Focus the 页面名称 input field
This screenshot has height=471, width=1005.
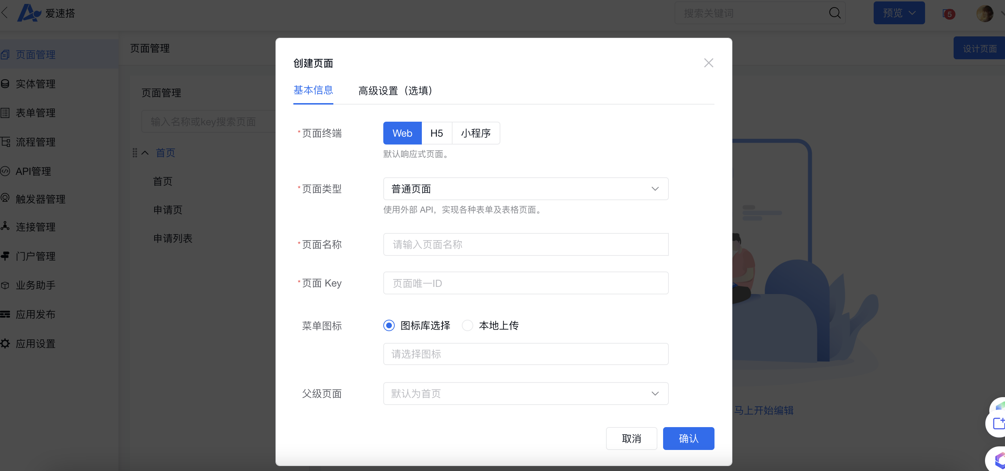pyautogui.click(x=525, y=244)
